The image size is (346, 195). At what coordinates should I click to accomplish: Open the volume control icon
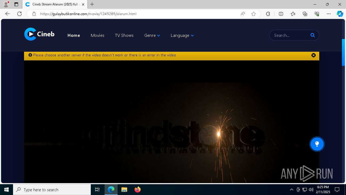tap(311, 190)
